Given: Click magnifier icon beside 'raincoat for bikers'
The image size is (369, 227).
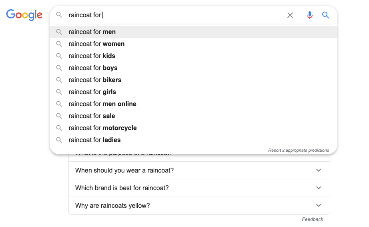Looking at the screenshot, I should click(59, 80).
